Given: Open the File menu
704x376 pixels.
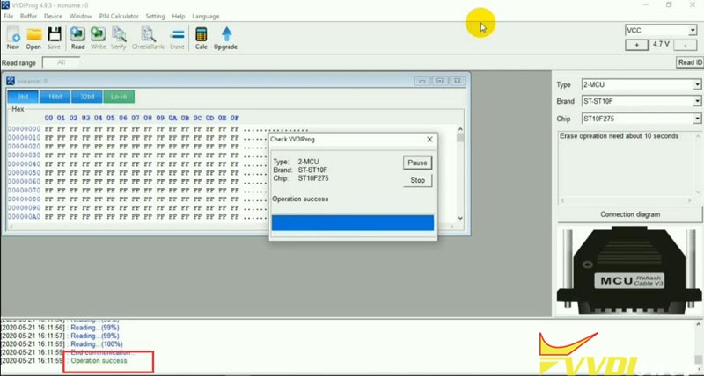Looking at the screenshot, I should coord(9,16).
